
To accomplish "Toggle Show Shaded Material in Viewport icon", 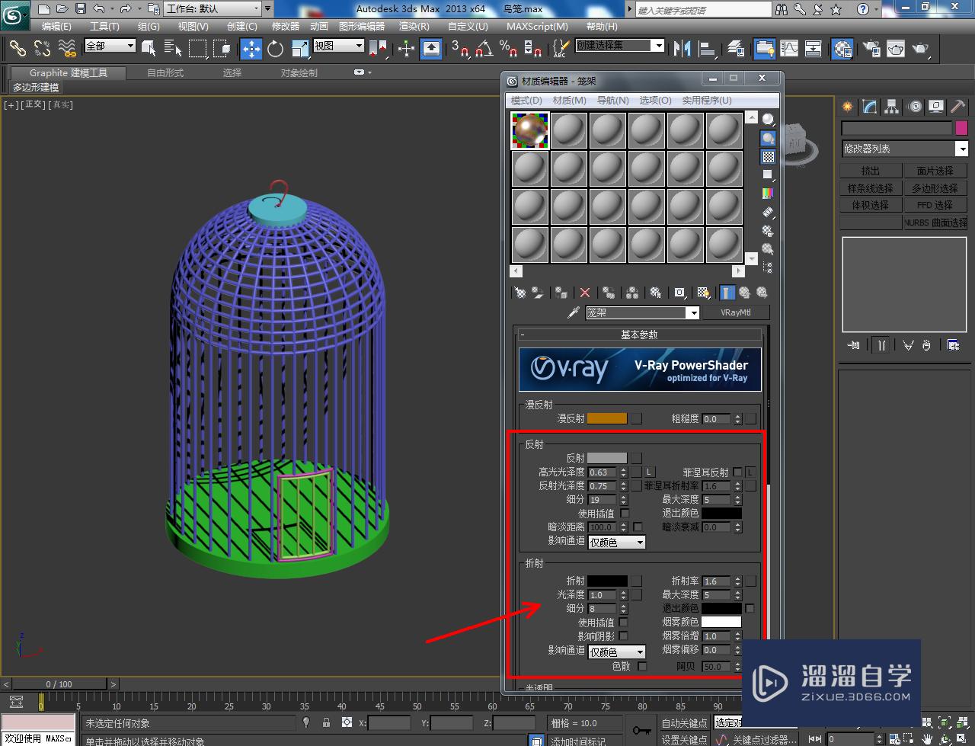I will 703,293.
